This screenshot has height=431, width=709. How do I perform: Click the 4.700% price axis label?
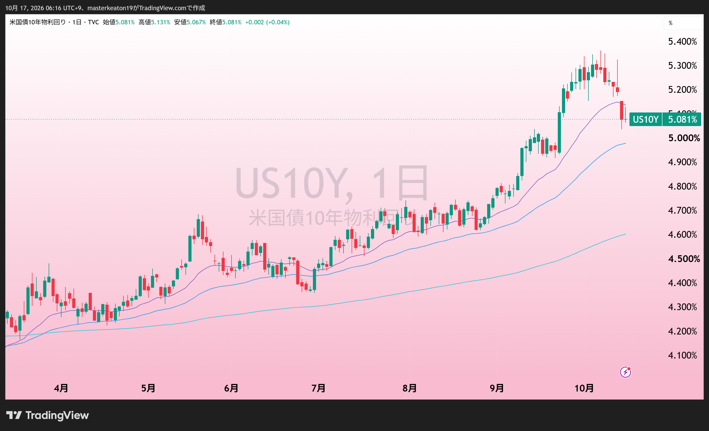(x=682, y=211)
